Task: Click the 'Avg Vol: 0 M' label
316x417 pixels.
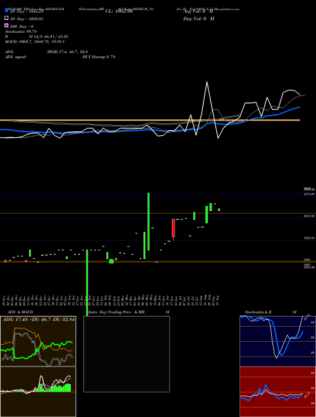Action: point(198,11)
